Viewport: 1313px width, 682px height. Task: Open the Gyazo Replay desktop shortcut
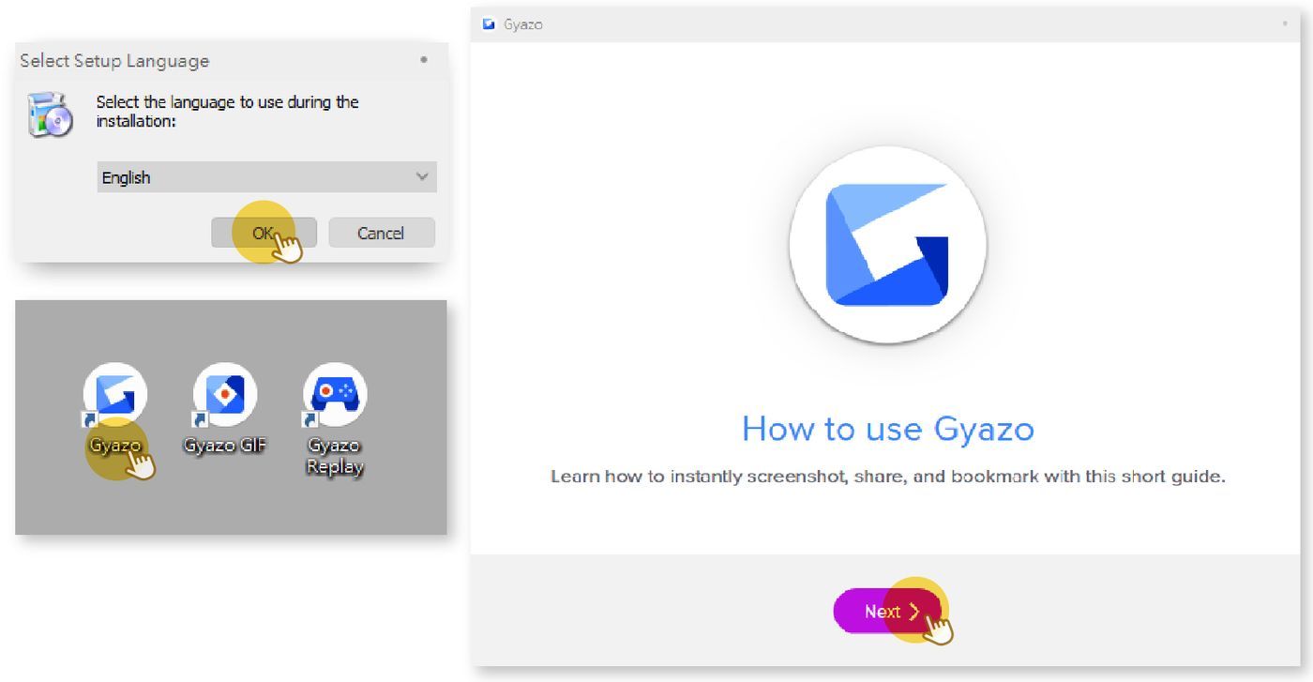tap(335, 420)
